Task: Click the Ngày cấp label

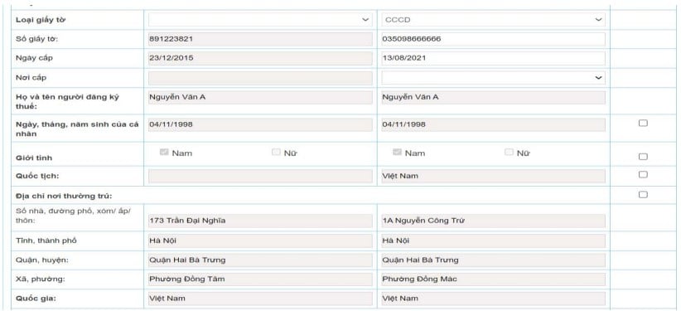Action: (x=34, y=58)
